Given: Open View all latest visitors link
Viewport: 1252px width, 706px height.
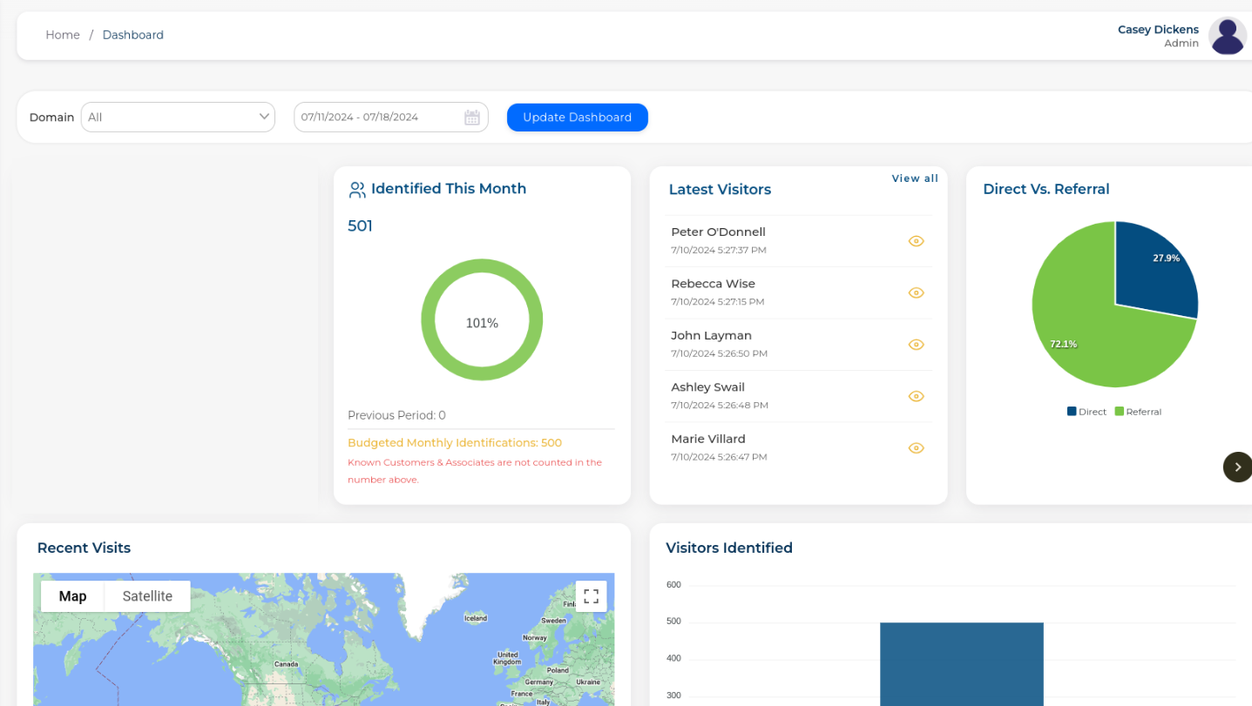Looking at the screenshot, I should (915, 178).
